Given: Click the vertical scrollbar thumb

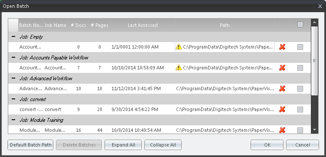Looking at the screenshot, I should coord(314,61).
